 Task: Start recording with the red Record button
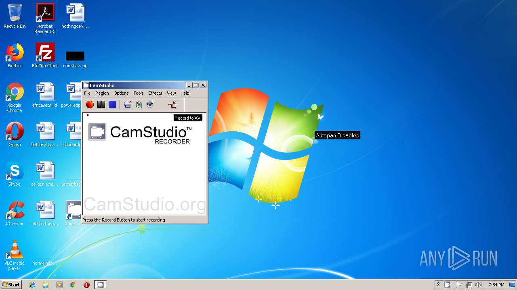coord(90,105)
